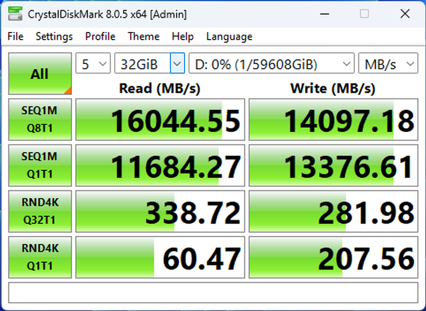Open the Theme menu
The height and width of the screenshot is (311, 426).
tap(144, 37)
